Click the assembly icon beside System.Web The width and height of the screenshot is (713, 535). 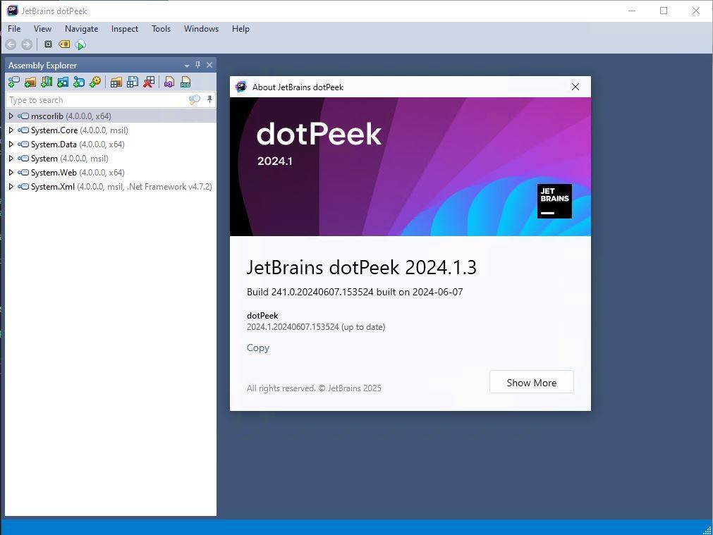23,172
